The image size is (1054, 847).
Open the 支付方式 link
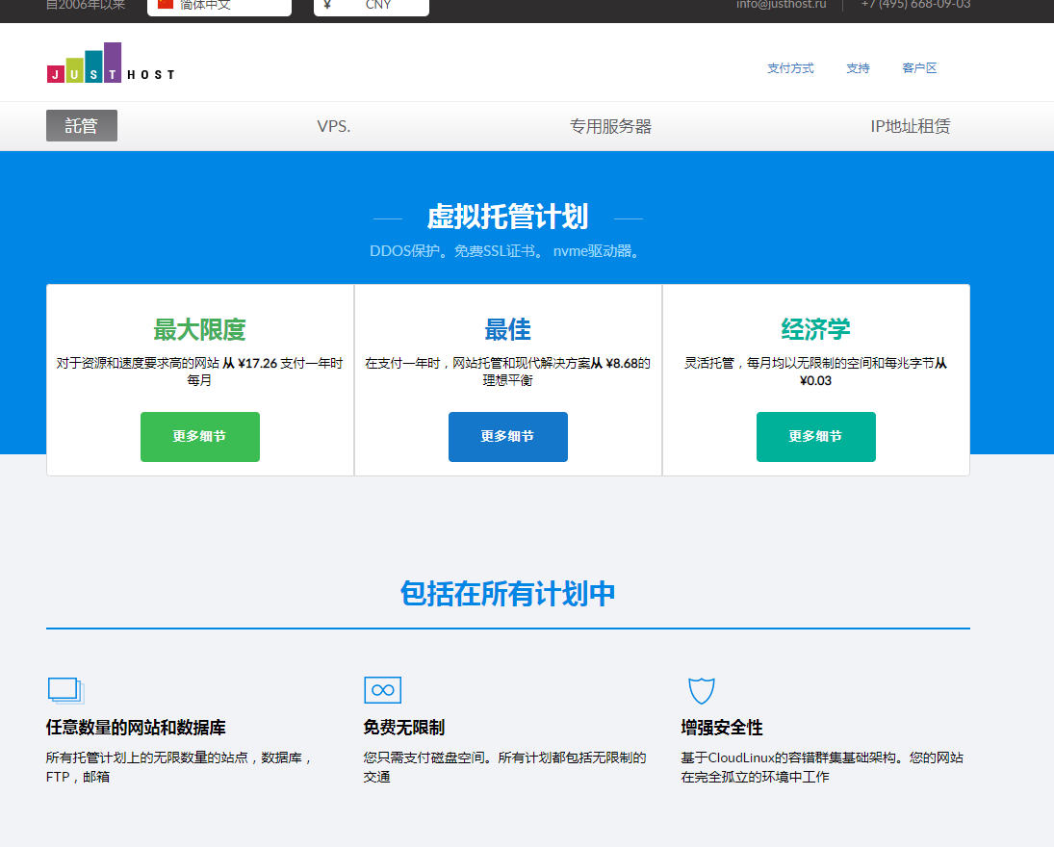pyautogui.click(x=790, y=67)
